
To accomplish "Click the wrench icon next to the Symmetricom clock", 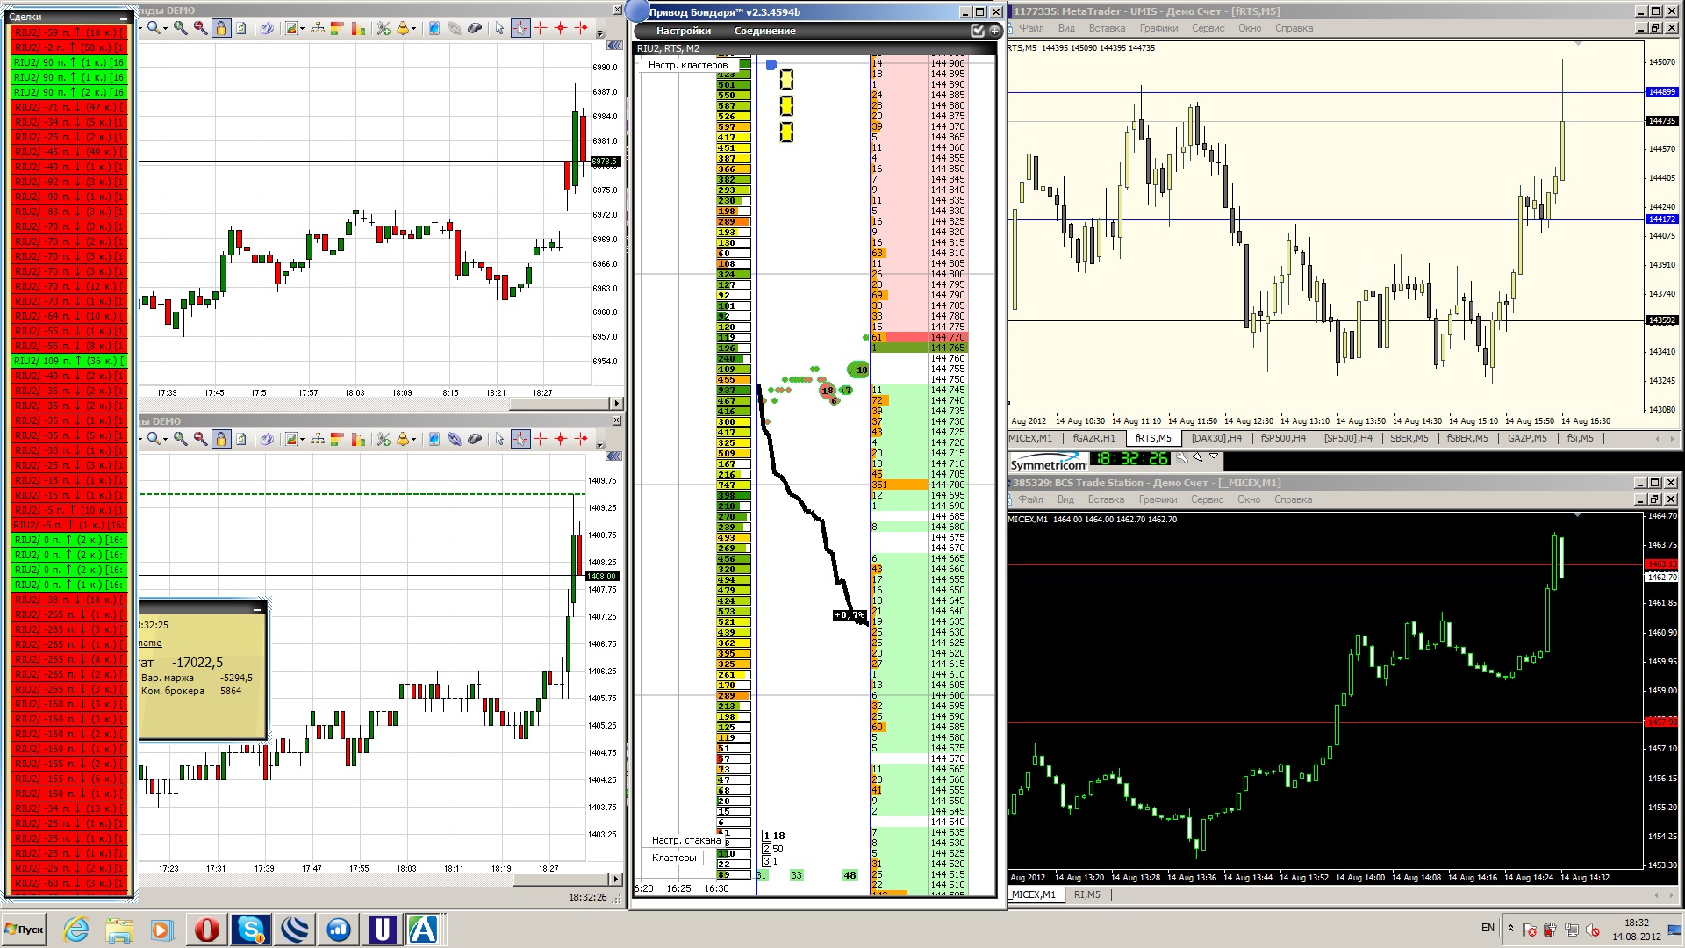I will 1182,457.
